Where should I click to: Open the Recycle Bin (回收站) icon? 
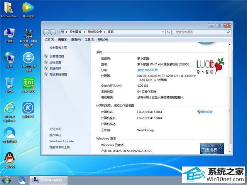pyautogui.click(x=9, y=85)
